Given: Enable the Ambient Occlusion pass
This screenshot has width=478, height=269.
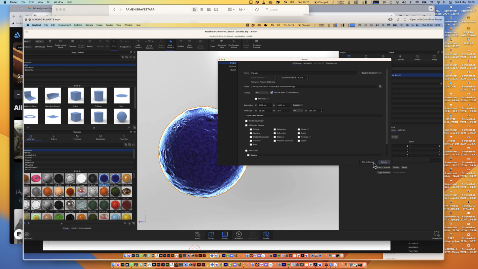Looking at the screenshot, I should 275,141.
